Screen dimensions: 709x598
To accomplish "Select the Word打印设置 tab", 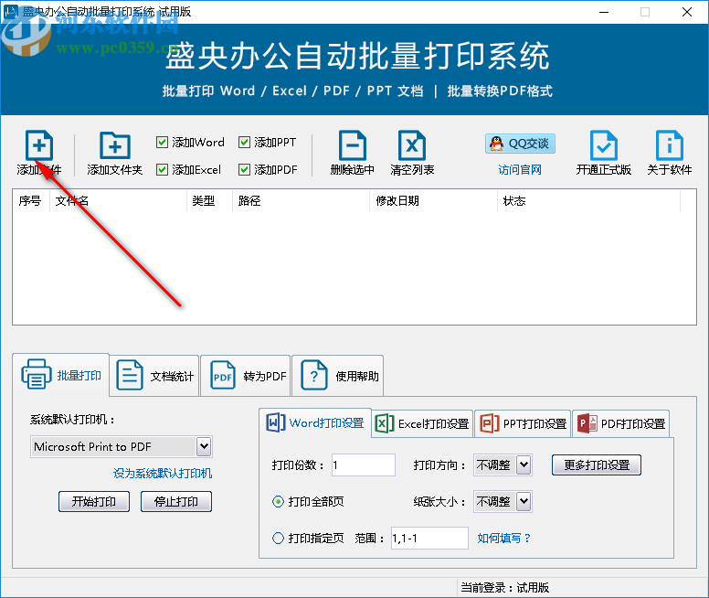I will point(315,422).
